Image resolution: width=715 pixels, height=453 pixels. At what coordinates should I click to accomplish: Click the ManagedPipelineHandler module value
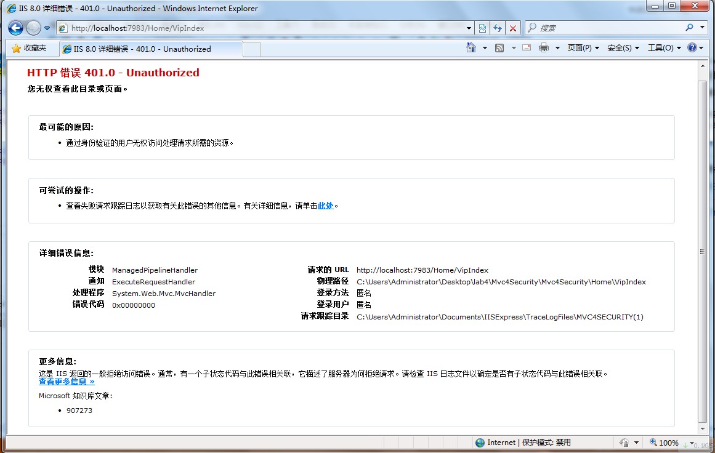pyautogui.click(x=155, y=270)
